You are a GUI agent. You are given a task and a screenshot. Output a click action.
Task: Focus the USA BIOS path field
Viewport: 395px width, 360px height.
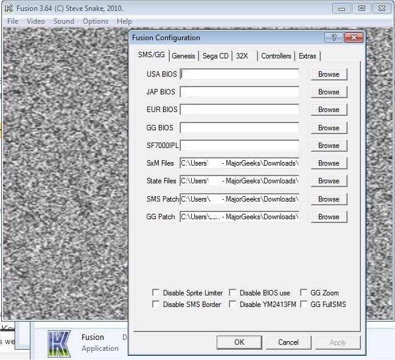(240, 74)
